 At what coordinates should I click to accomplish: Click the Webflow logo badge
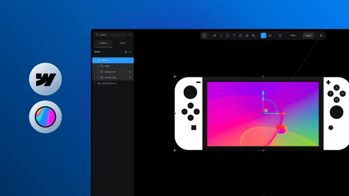pos(45,79)
